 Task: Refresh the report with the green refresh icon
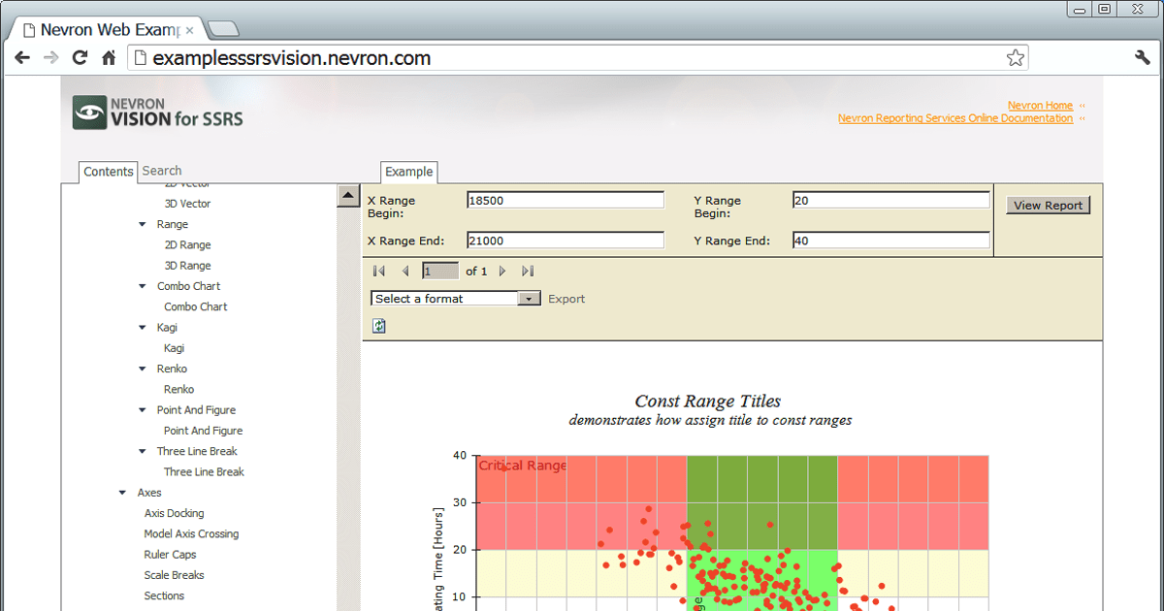pos(378,325)
